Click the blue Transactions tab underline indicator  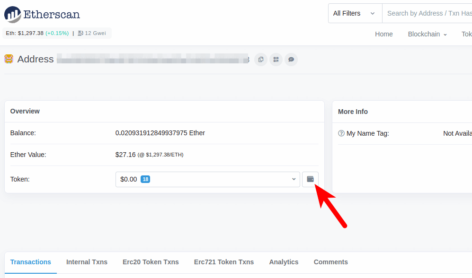click(x=30, y=273)
